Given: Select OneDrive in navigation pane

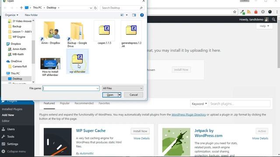Looking at the screenshot, I should point(14,61).
